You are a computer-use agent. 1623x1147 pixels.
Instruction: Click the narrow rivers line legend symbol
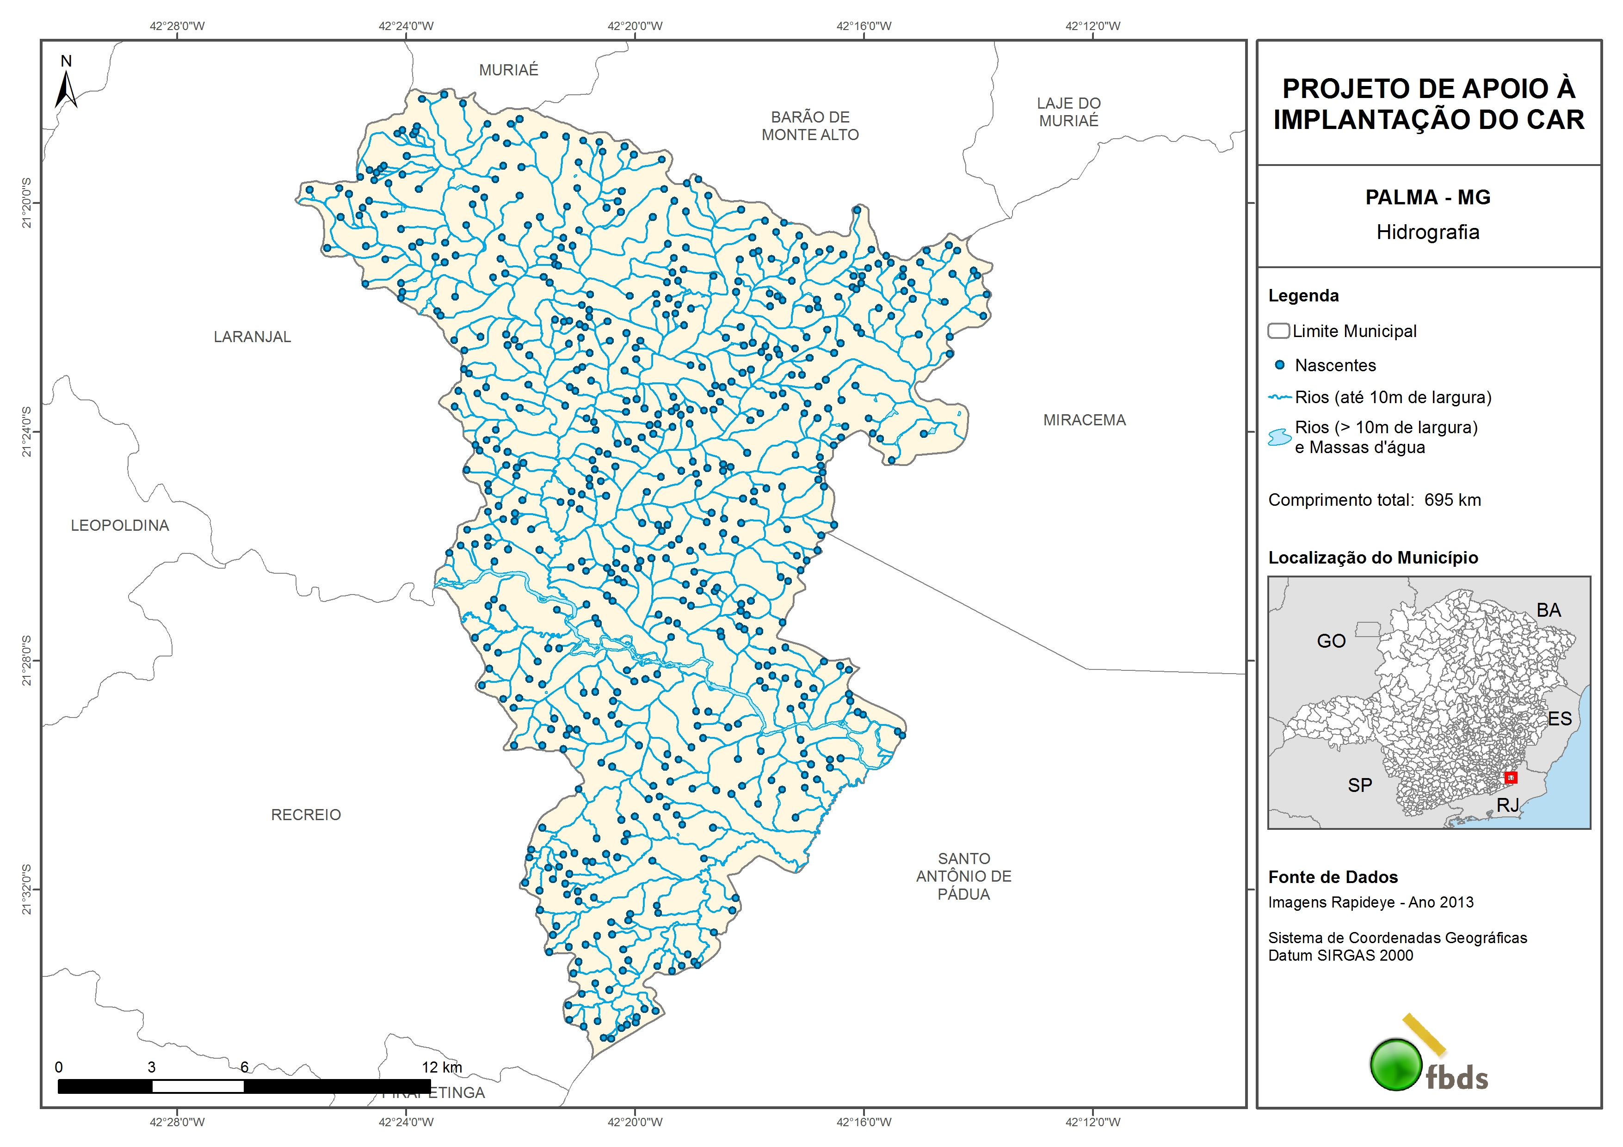1279,397
